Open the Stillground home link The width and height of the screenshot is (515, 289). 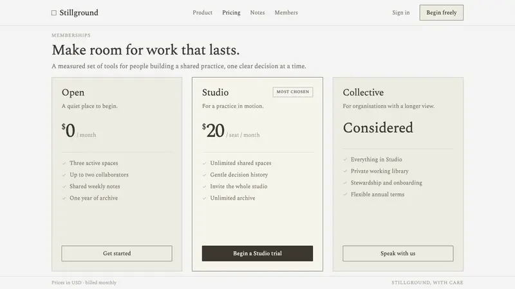coord(75,13)
